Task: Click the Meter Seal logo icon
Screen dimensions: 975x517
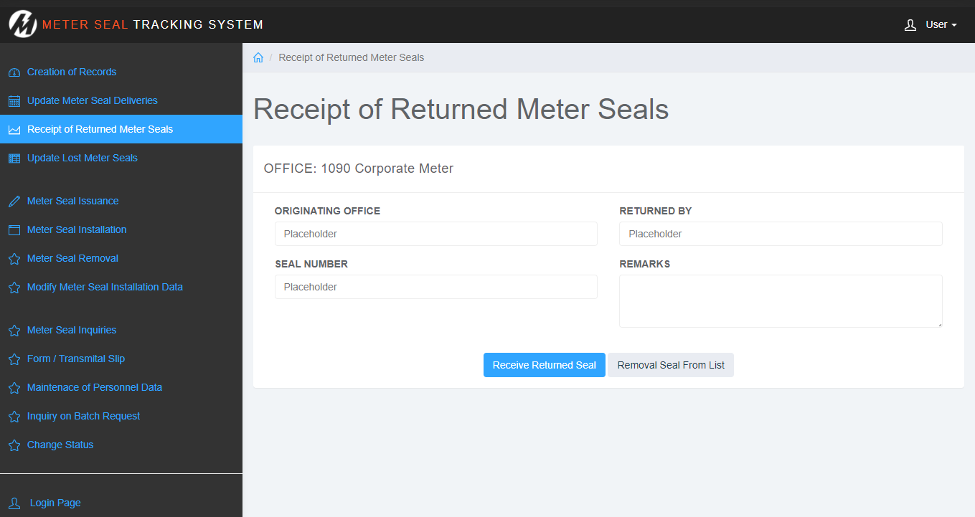Action: 22,24
